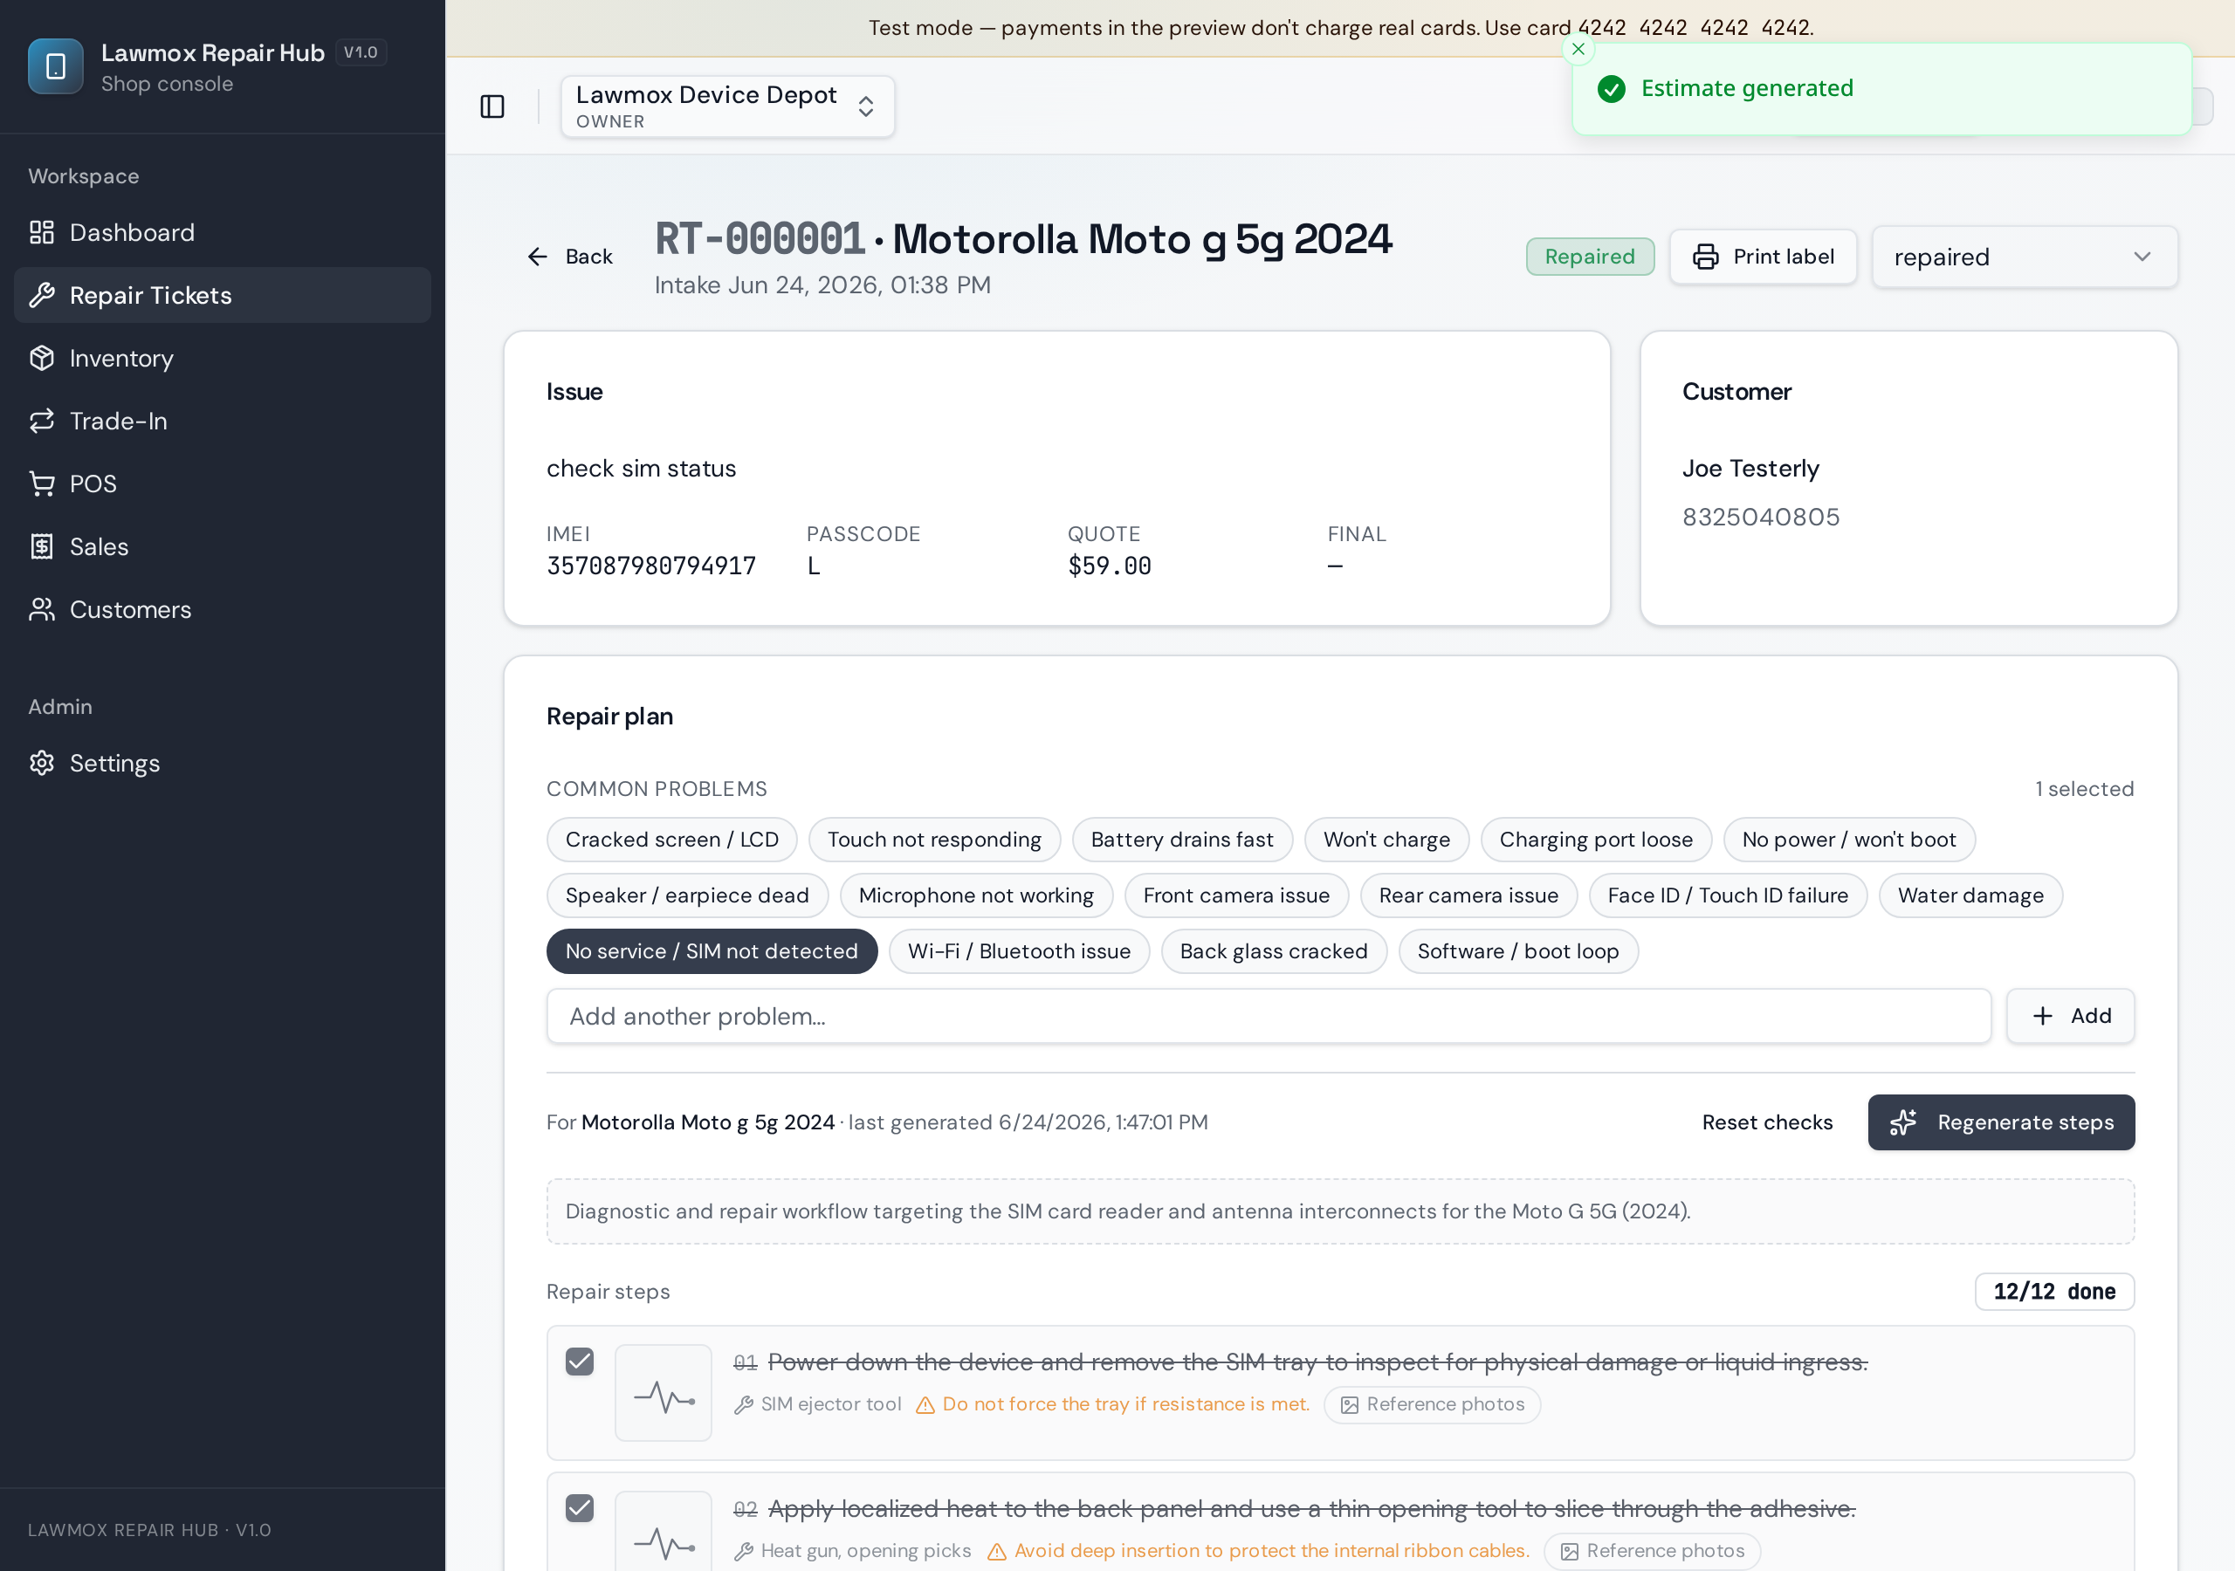This screenshot has height=1571, width=2235.
Task: Click the Print label button
Action: (1763, 257)
